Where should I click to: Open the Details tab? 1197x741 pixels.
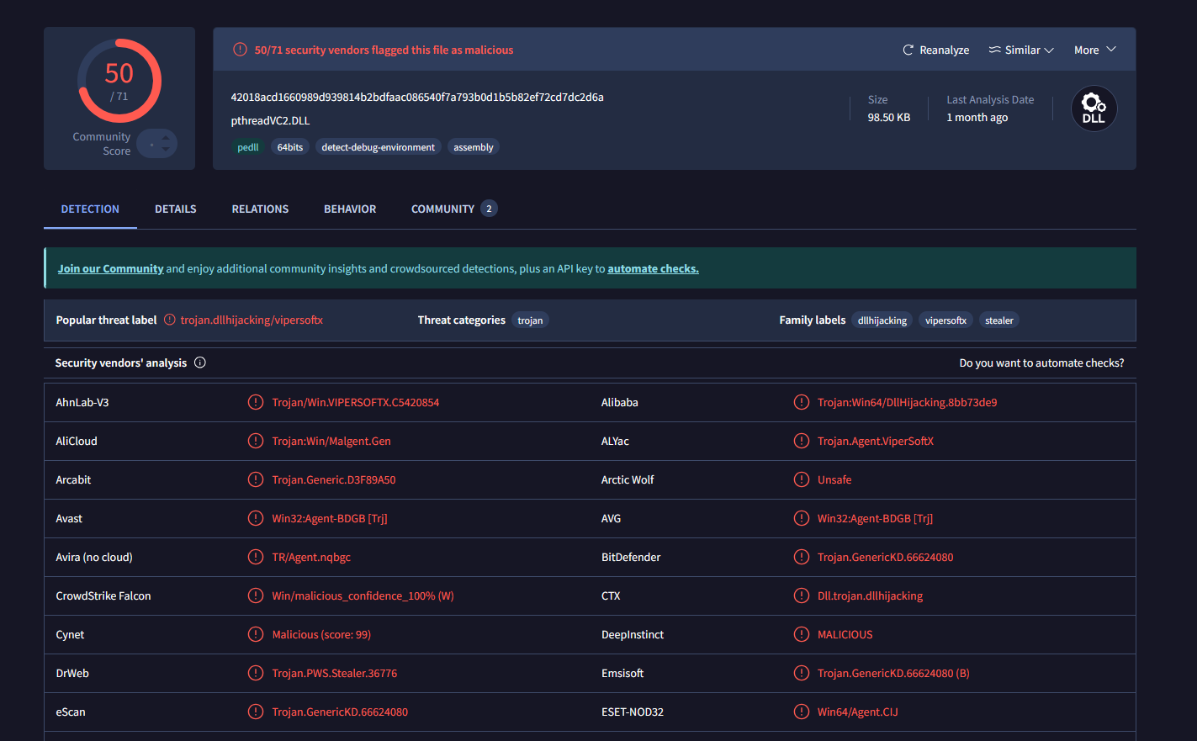176,209
